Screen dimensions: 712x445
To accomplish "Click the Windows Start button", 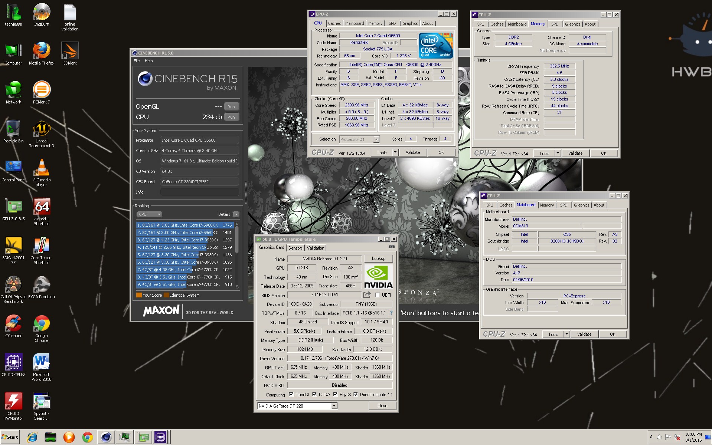I will (10, 437).
